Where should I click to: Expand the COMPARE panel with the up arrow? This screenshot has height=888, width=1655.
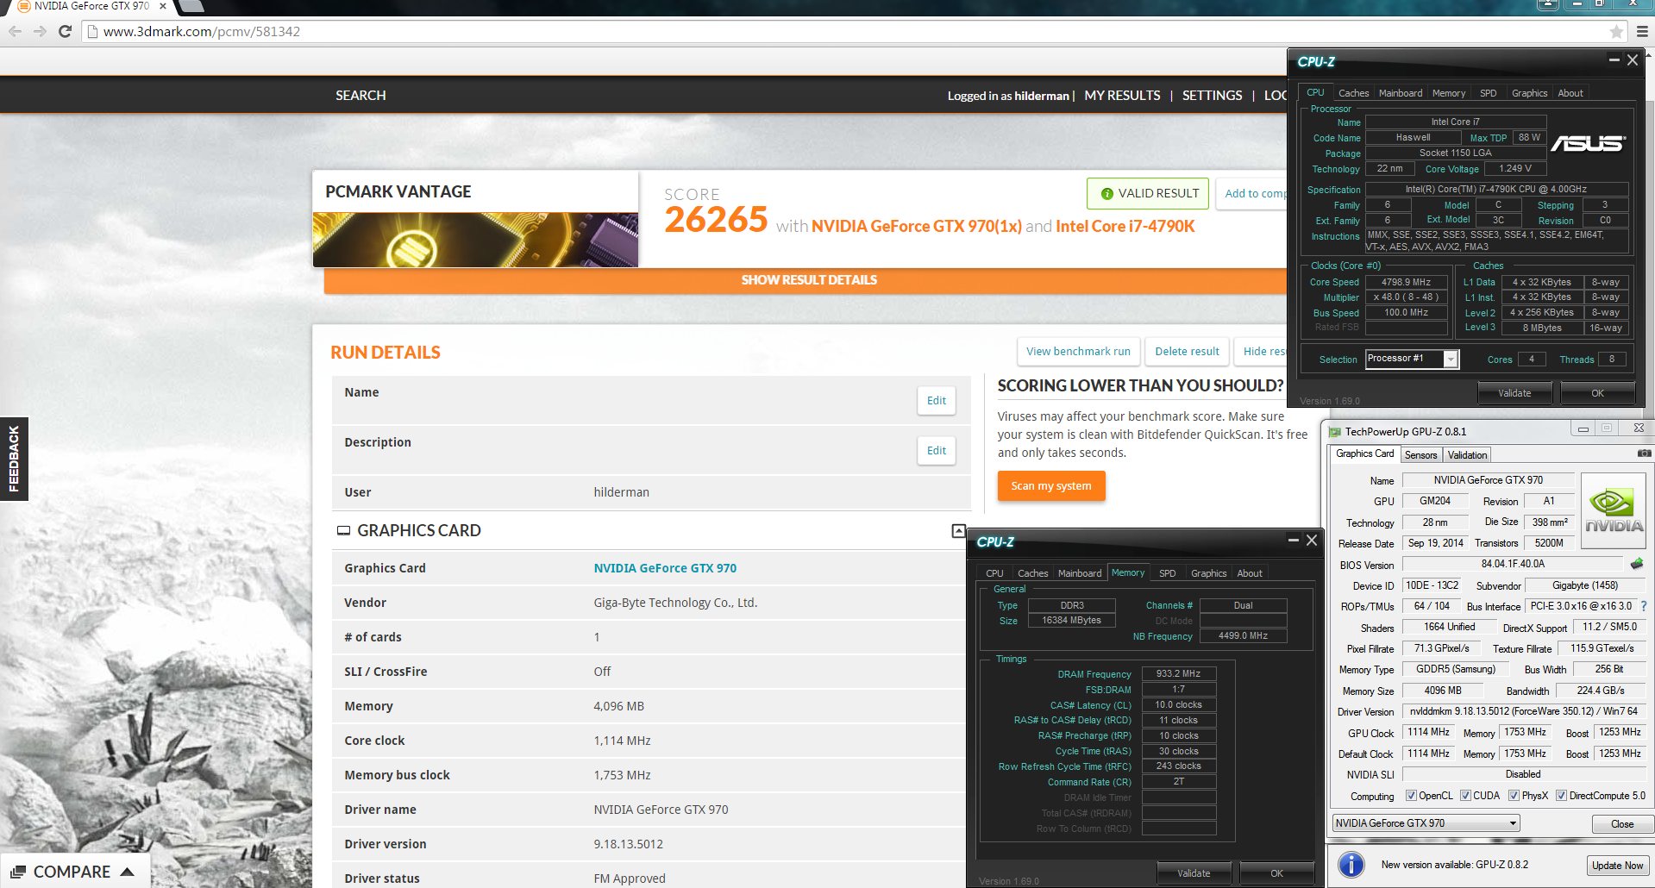(128, 872)
